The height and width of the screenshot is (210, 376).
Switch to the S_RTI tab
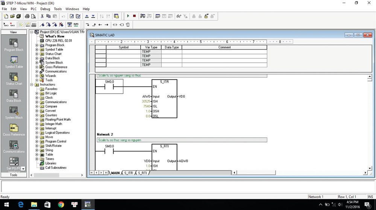tap(143, 173)
